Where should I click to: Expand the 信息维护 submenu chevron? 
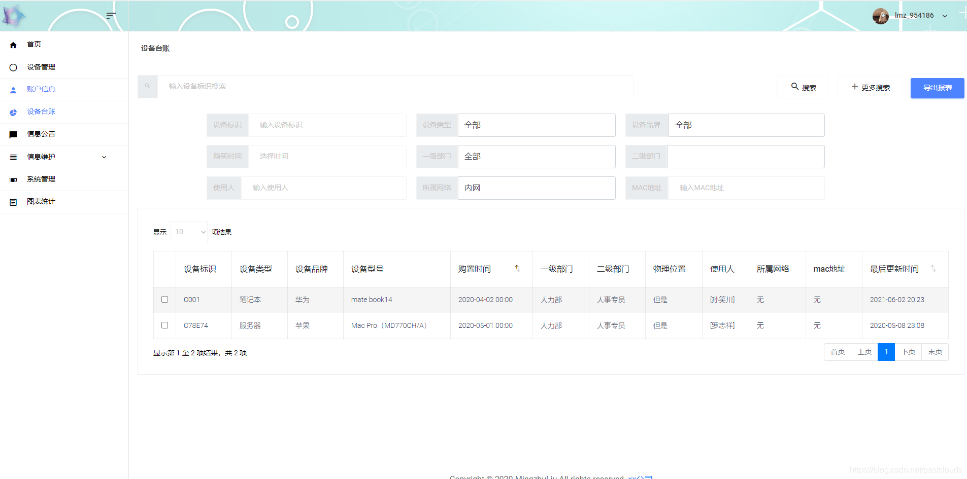[104, 157]
